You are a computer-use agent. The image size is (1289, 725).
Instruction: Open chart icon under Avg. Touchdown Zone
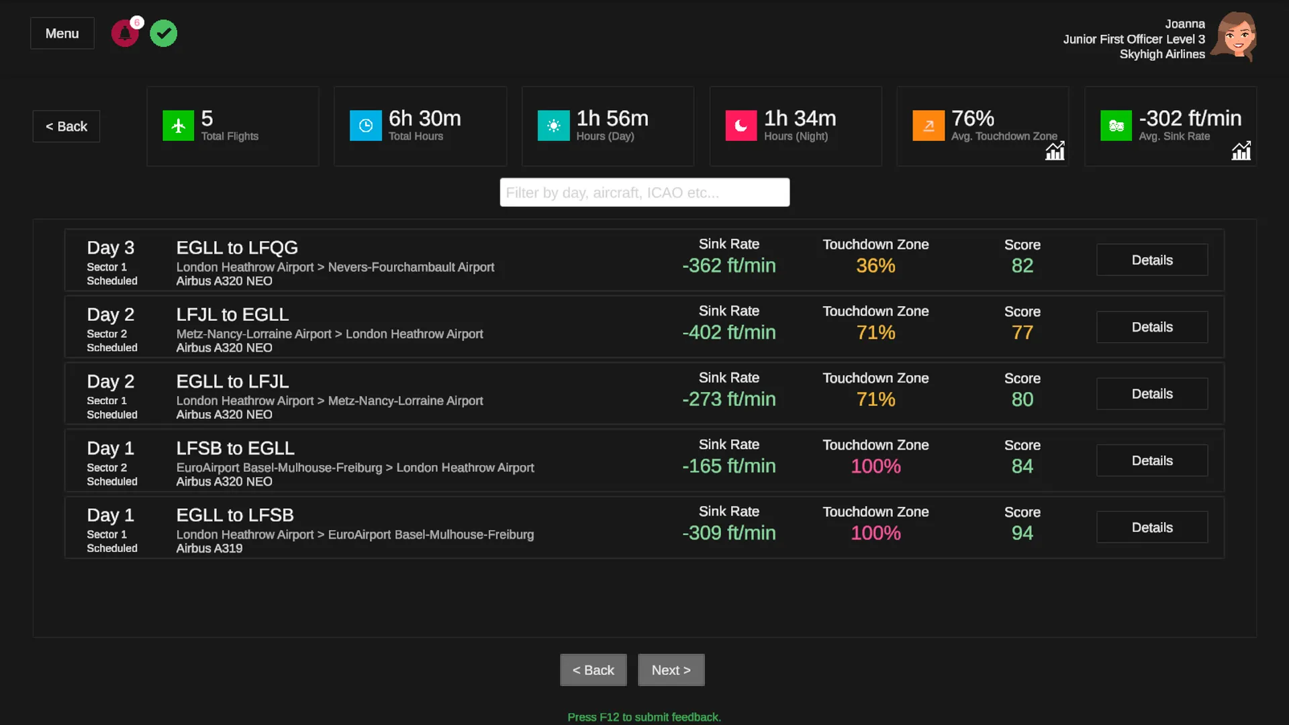tap(1055, 151)
